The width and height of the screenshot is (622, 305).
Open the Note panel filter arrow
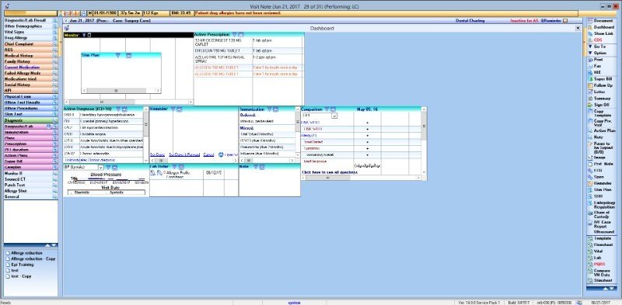(256, 167)
